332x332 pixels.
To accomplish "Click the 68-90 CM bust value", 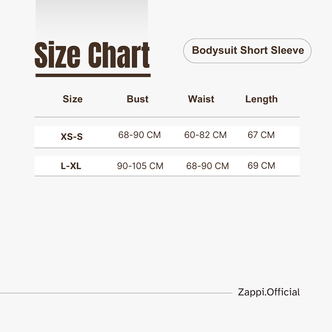I will [x=139, y=135].
